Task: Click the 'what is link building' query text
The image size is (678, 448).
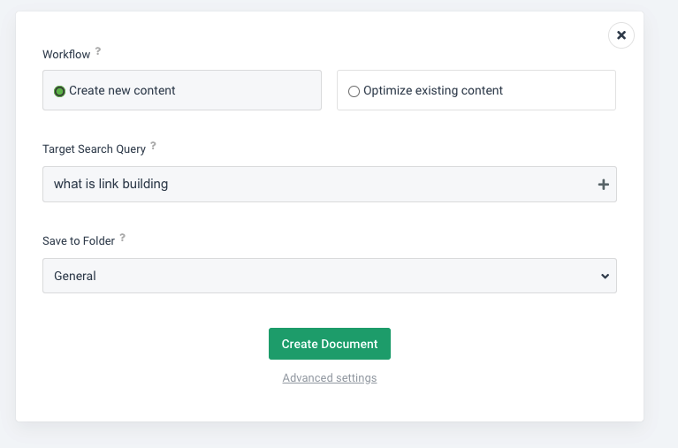Action: pyautogui.click(x=110, y=184)
